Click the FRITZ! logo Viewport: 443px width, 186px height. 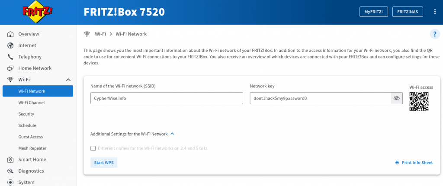38,12
